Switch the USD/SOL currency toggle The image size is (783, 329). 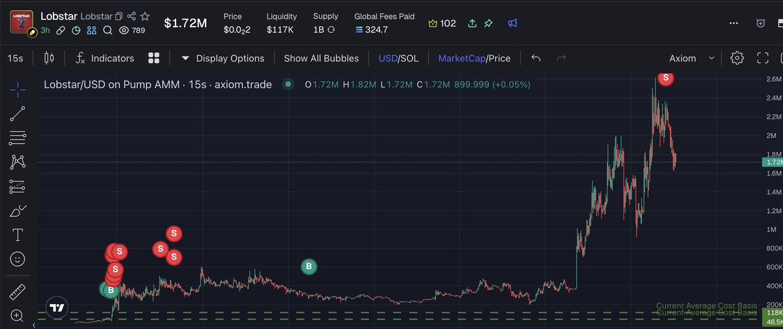point(399,58)
